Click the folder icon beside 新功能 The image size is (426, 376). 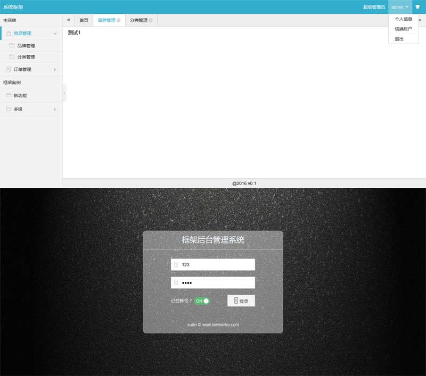[x=9, y=95]
